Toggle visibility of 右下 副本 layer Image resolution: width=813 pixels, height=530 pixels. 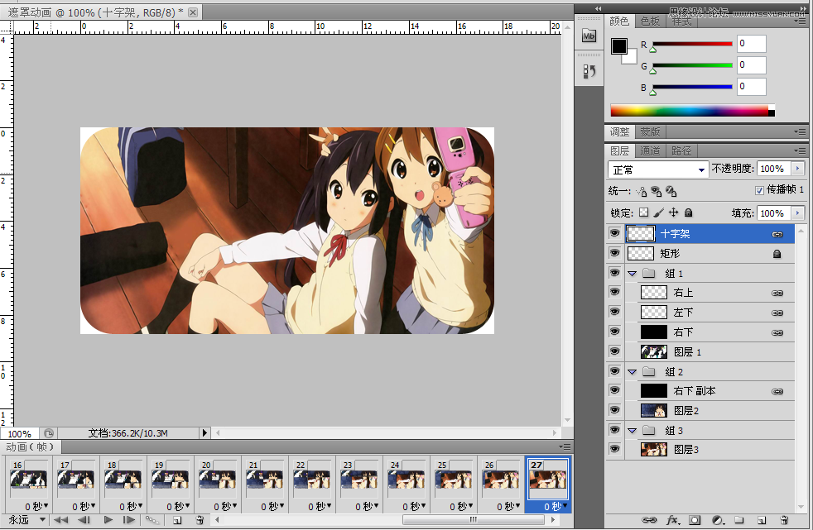click(x=615, y=390)
